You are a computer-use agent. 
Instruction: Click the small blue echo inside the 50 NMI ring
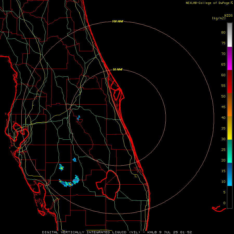[78, 118]
